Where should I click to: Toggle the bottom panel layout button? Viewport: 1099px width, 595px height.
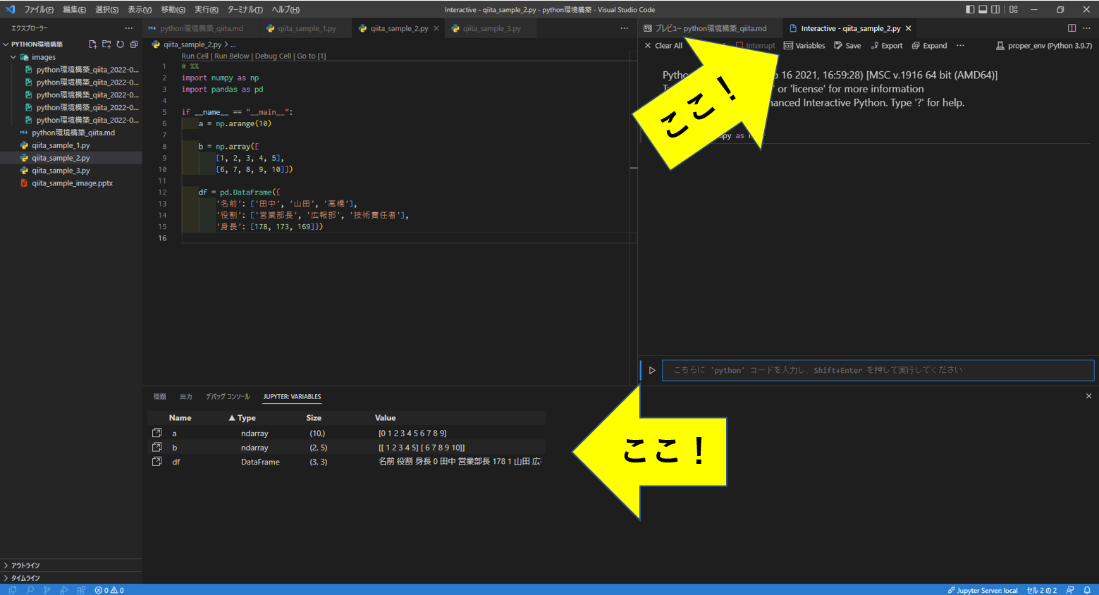tap(983, 9)
